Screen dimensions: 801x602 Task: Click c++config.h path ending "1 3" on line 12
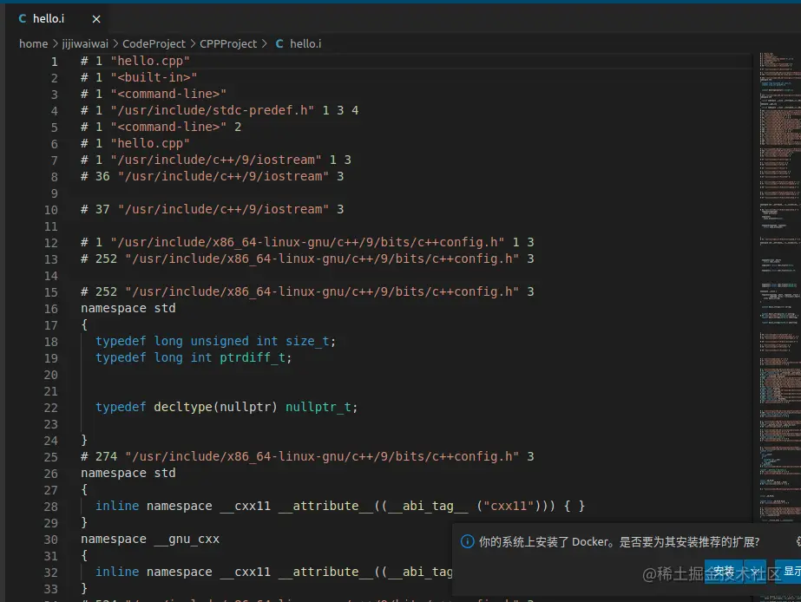[322, 242]
